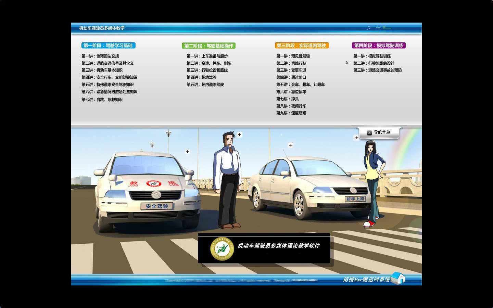
Task: Click the round green logo in the black banner
Action: (222, 248)
